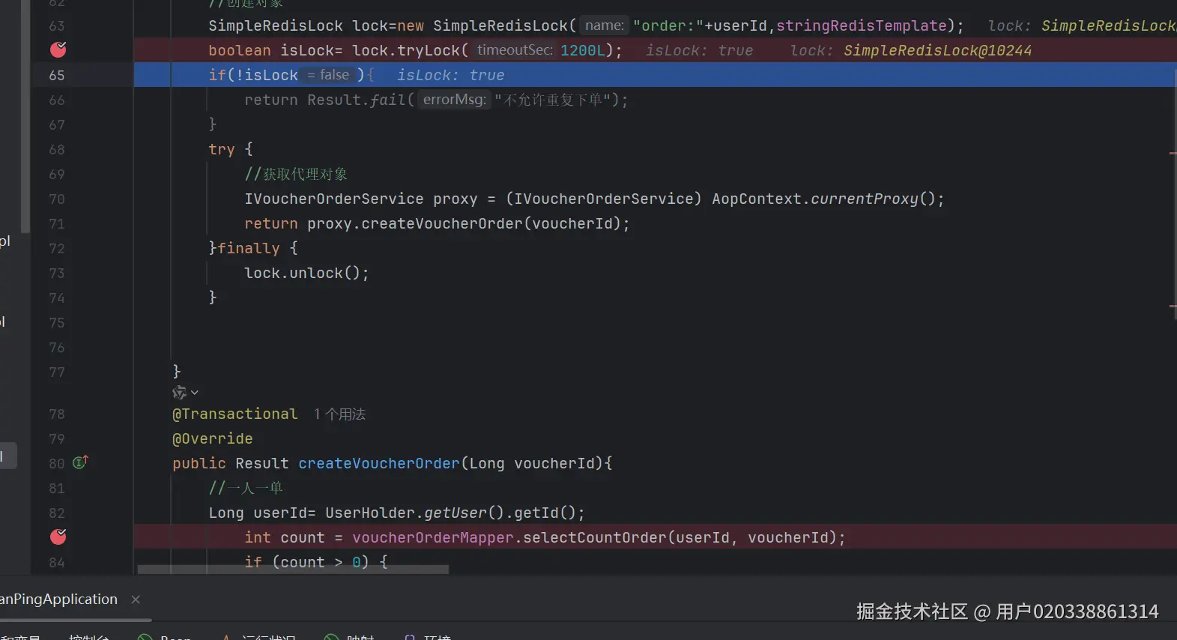
Task: Click the override gutter icon at line 80
Action: pos(80,462)
